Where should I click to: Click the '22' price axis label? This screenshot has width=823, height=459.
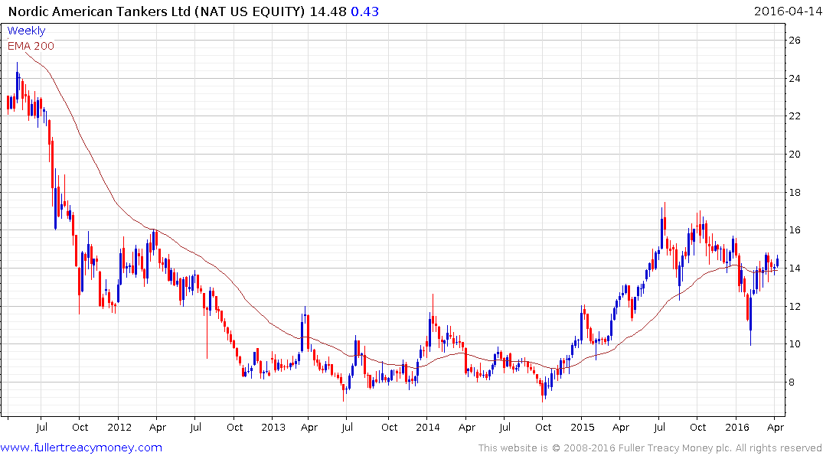794,116
